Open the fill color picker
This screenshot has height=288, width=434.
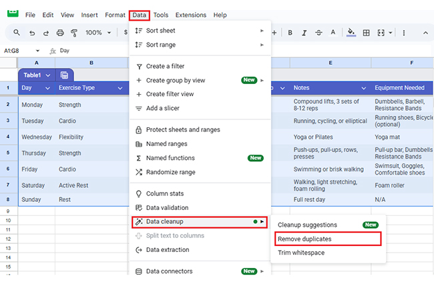tap(351, 33)
